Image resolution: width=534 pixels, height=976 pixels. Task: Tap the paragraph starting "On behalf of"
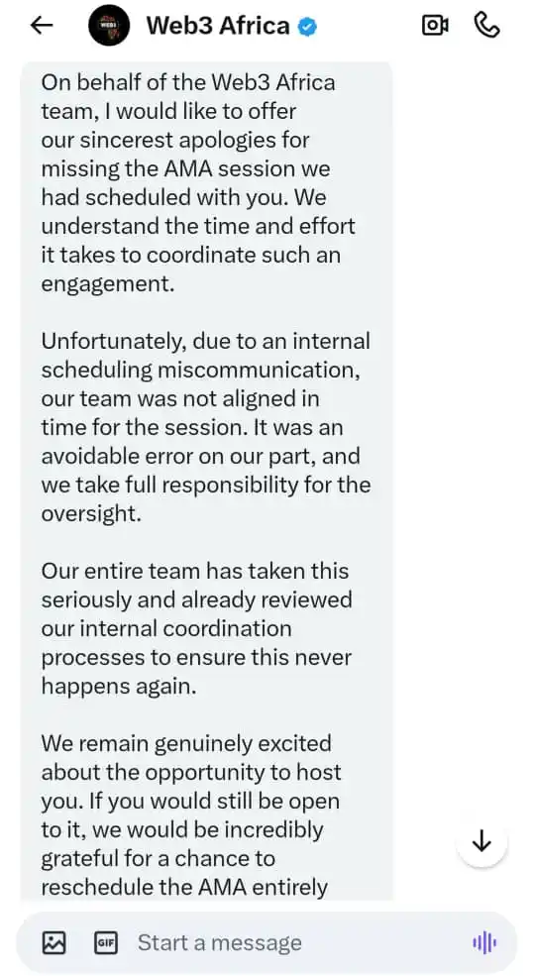click(198, 183)
